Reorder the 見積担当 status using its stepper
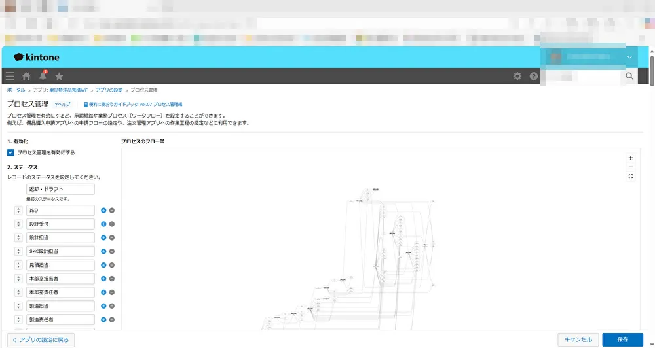Screen dimensions: 655x348 [x=18, y=265]
